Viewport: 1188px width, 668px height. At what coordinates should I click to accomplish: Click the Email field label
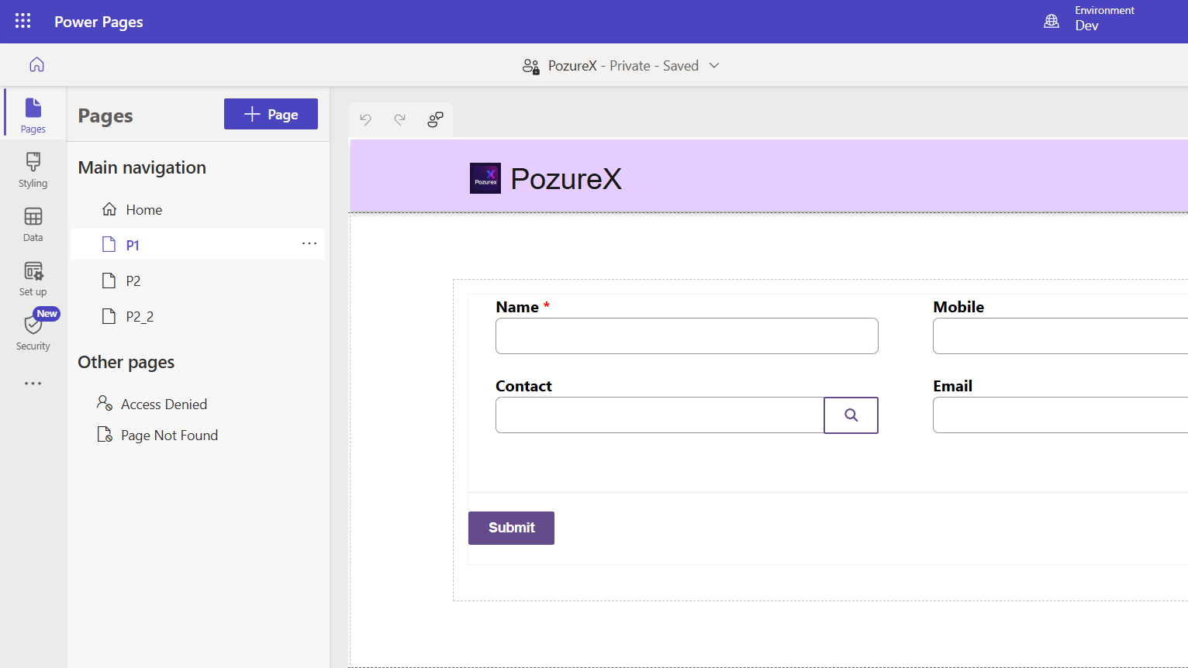click(952, 386)
